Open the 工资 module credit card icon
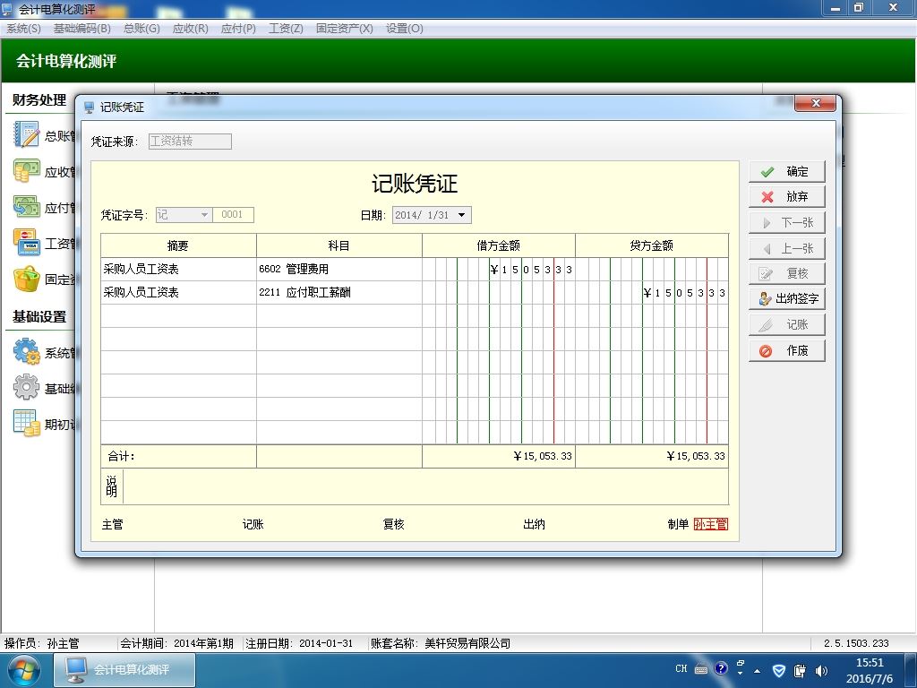 pyautogui.click(x=27, y=243)
